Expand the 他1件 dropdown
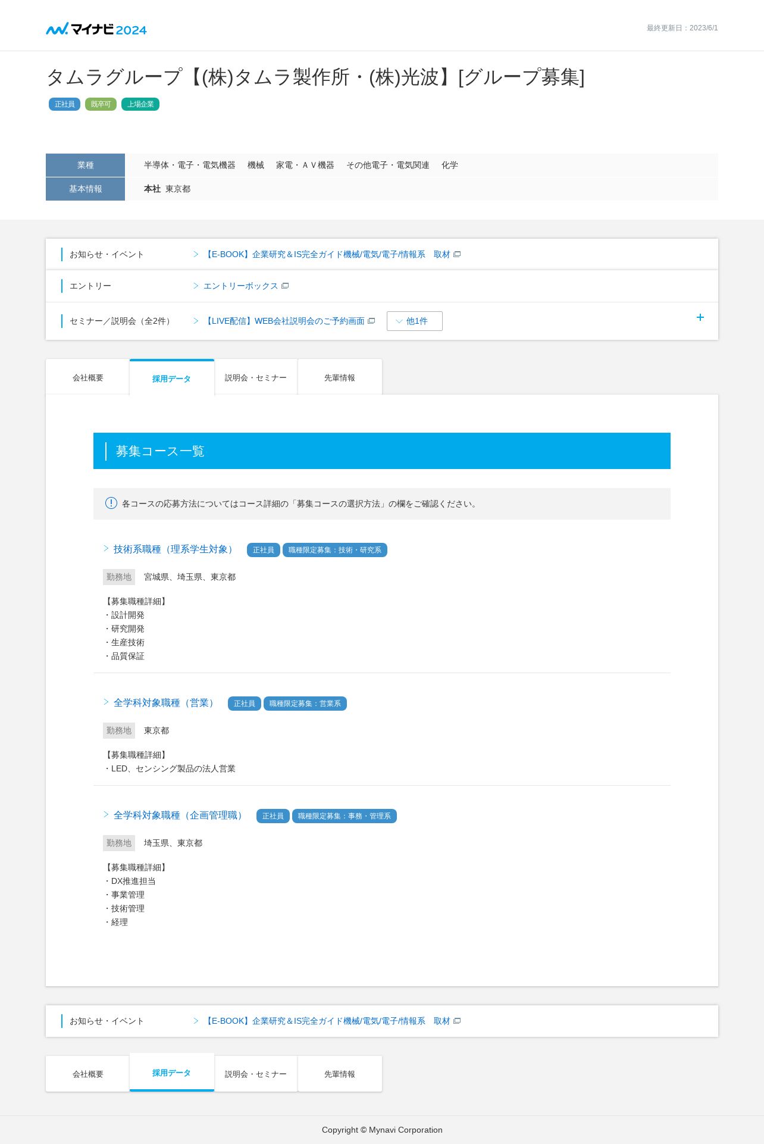 pos(415,321)
